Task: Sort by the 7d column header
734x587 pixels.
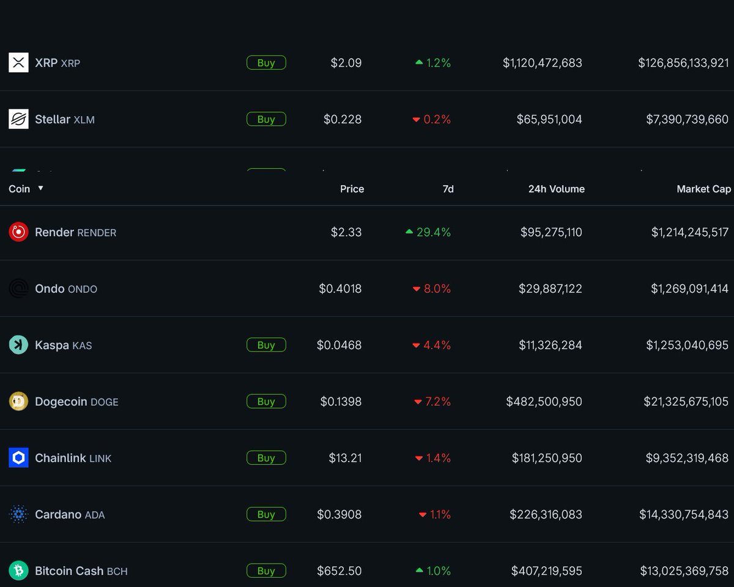Action: tap(448, 189)
